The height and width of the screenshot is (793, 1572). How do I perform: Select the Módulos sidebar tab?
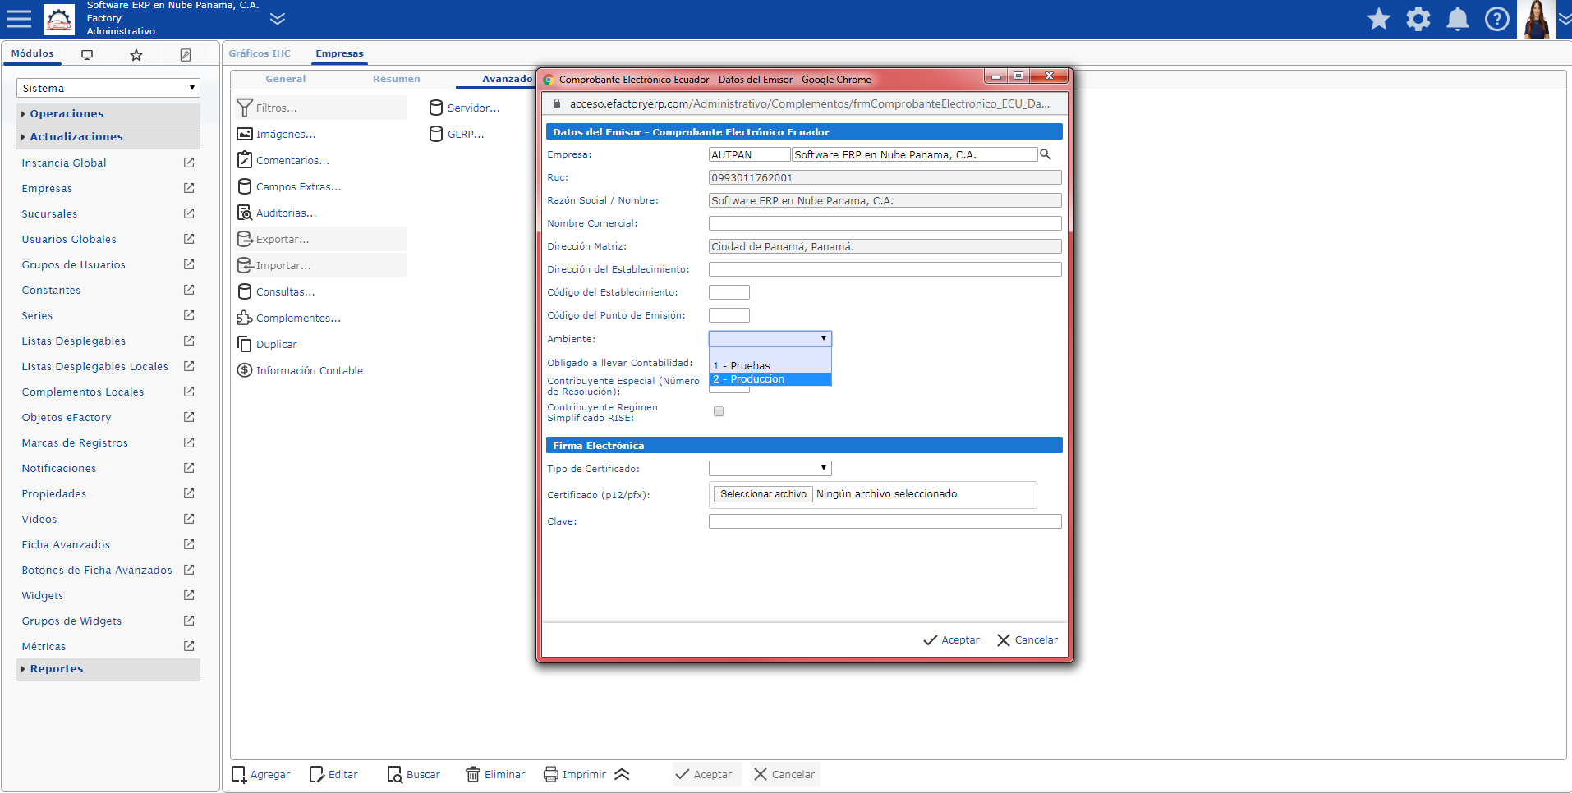pyautogui.click(x=33, y=53)
